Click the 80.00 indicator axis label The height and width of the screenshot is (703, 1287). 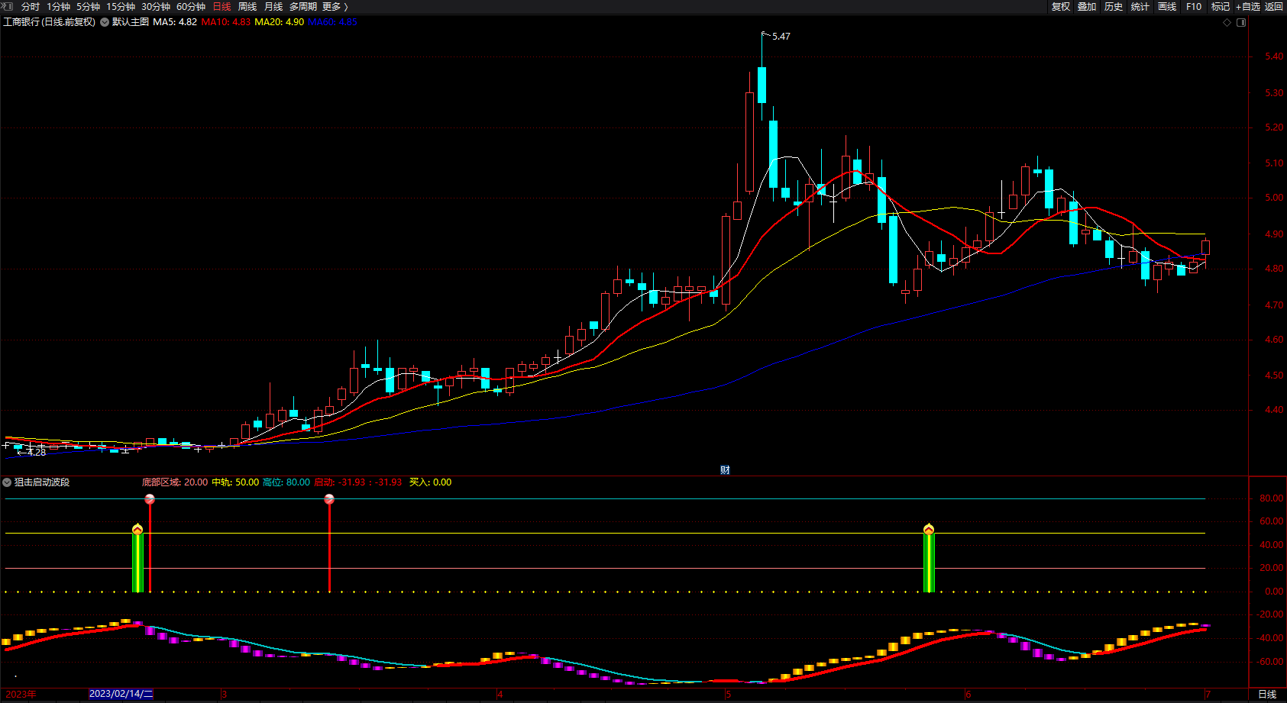click(1272, 498)
